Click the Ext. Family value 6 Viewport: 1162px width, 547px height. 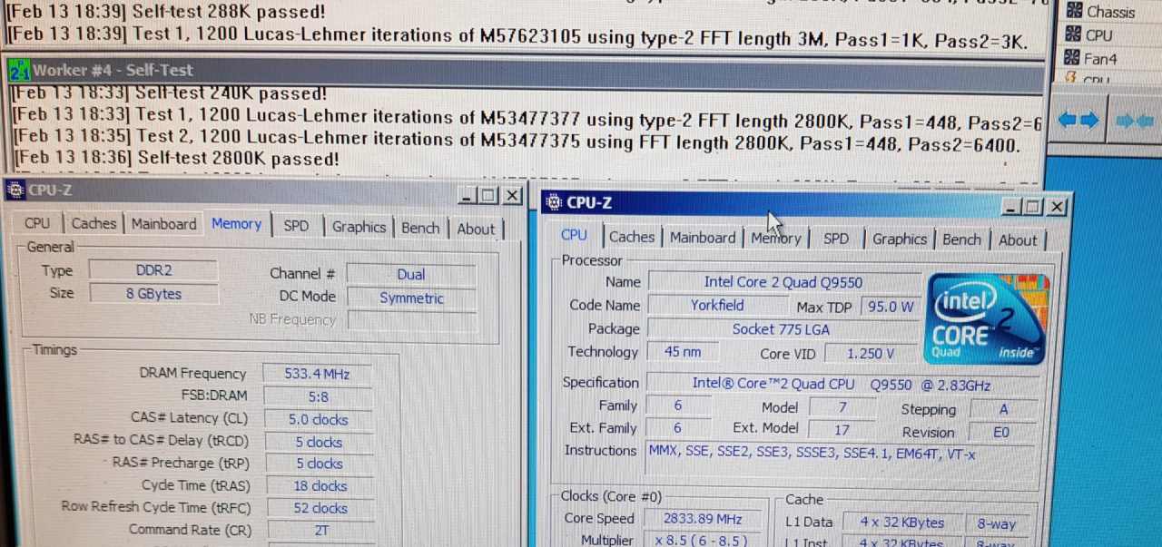click(677, 428)
